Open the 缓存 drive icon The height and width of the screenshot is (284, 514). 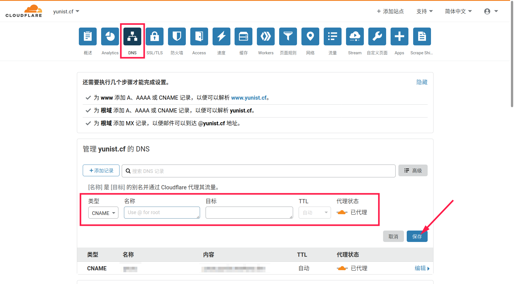coord(243,36)
